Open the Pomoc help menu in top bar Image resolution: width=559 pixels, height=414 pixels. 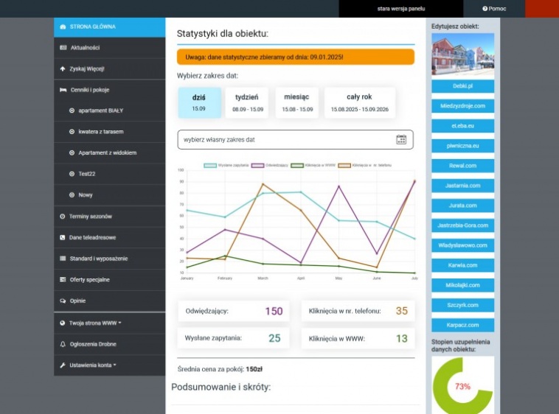494,9
